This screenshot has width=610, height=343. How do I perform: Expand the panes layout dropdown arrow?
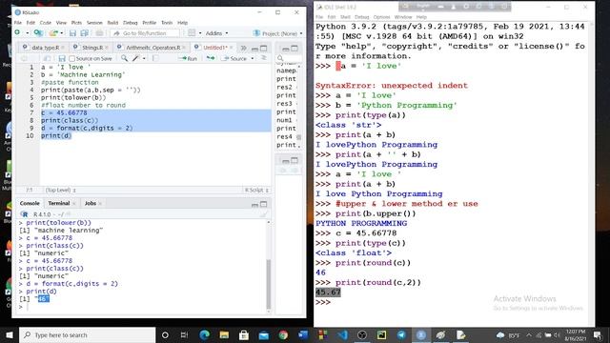coord(200,33)
